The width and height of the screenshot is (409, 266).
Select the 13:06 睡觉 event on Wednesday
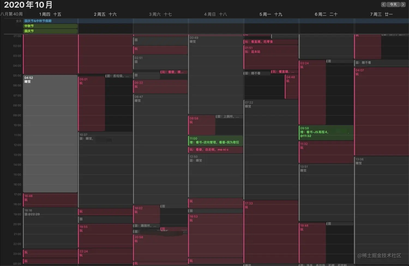381,210
